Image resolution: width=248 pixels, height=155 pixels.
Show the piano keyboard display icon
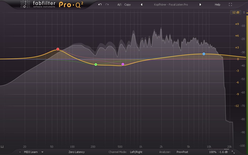click(2, 147)
